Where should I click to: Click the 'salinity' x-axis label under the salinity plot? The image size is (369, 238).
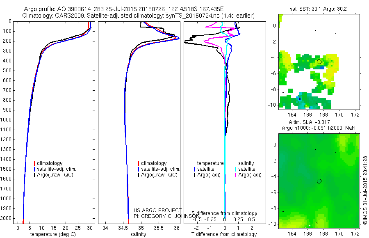click(x=138, y=234)
